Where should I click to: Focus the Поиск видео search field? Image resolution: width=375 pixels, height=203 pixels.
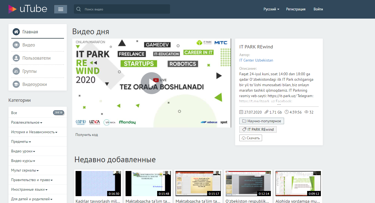click(x=122, y=9)
